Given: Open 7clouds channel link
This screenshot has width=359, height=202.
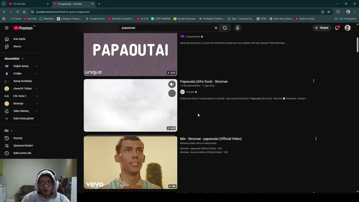Looking at the screenshot, I should [x=190, y=92].
